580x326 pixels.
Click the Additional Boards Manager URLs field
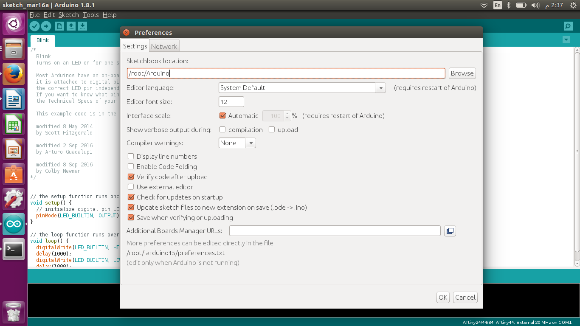click(x=335, y=231)
